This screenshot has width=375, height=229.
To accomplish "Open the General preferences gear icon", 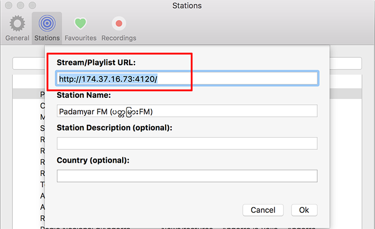I will [17, 24].
